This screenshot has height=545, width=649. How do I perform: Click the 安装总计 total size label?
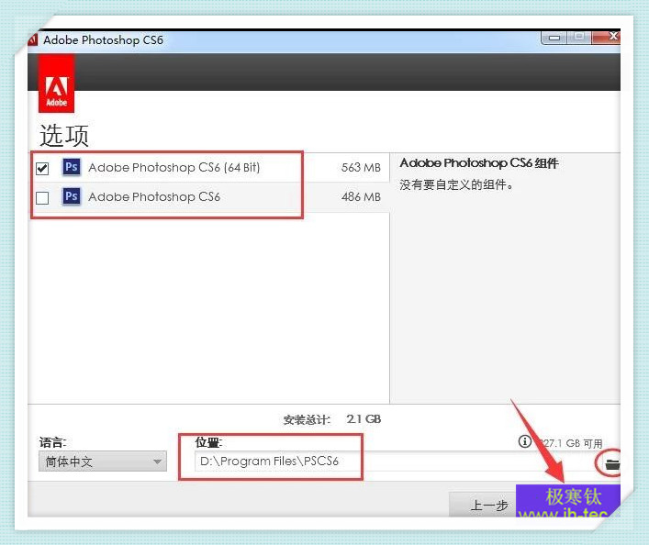click(x=307, y=420)
